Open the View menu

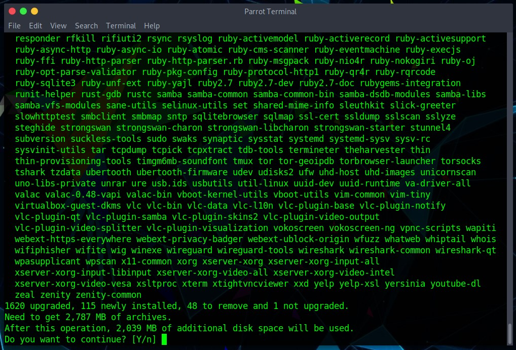point(58,26)
